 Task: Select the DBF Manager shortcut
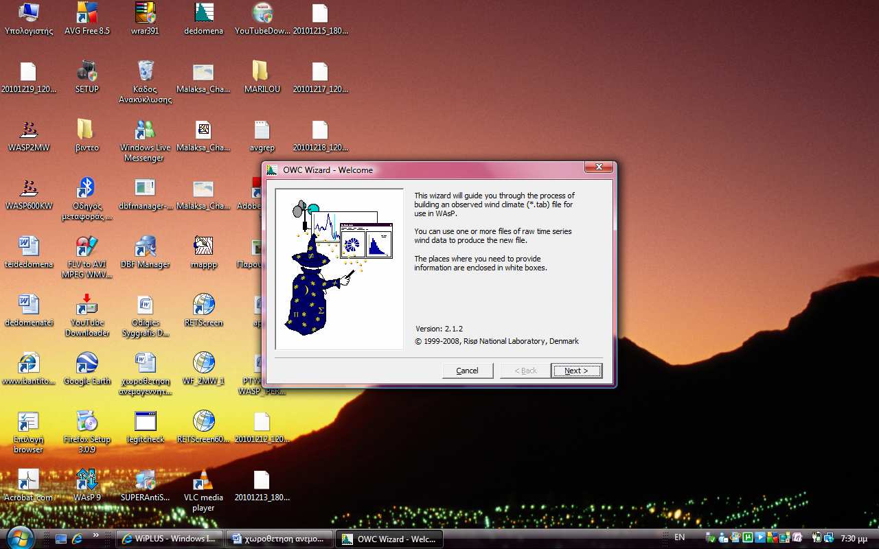(x=145, y=253)
